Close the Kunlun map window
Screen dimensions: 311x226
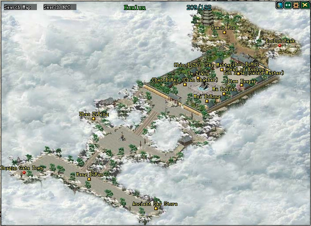point(305,5)
